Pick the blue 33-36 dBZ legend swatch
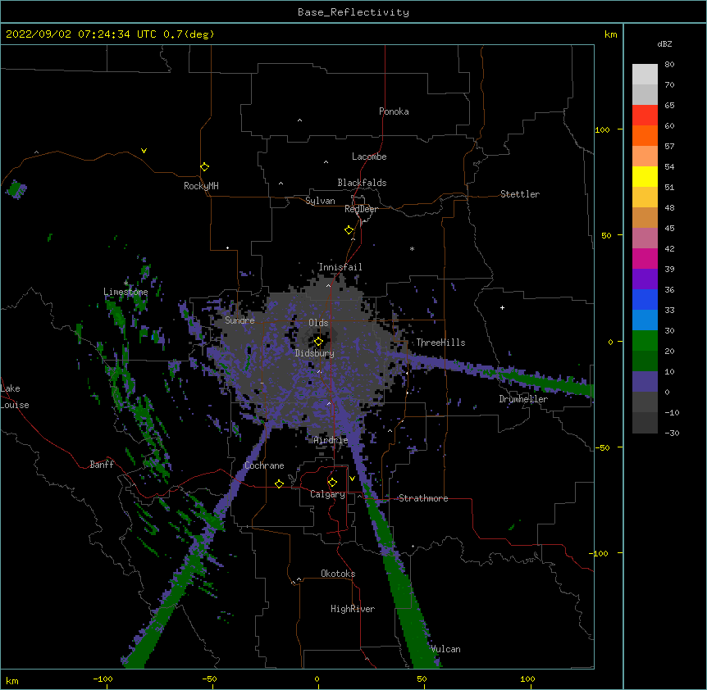This screenshot has height=690, width=707. pos(645,299)
